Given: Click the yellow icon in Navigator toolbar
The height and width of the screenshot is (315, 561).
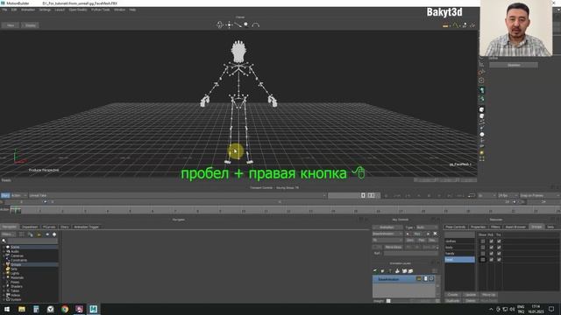Looking at the screenshot, I should (x=39, y=234).
